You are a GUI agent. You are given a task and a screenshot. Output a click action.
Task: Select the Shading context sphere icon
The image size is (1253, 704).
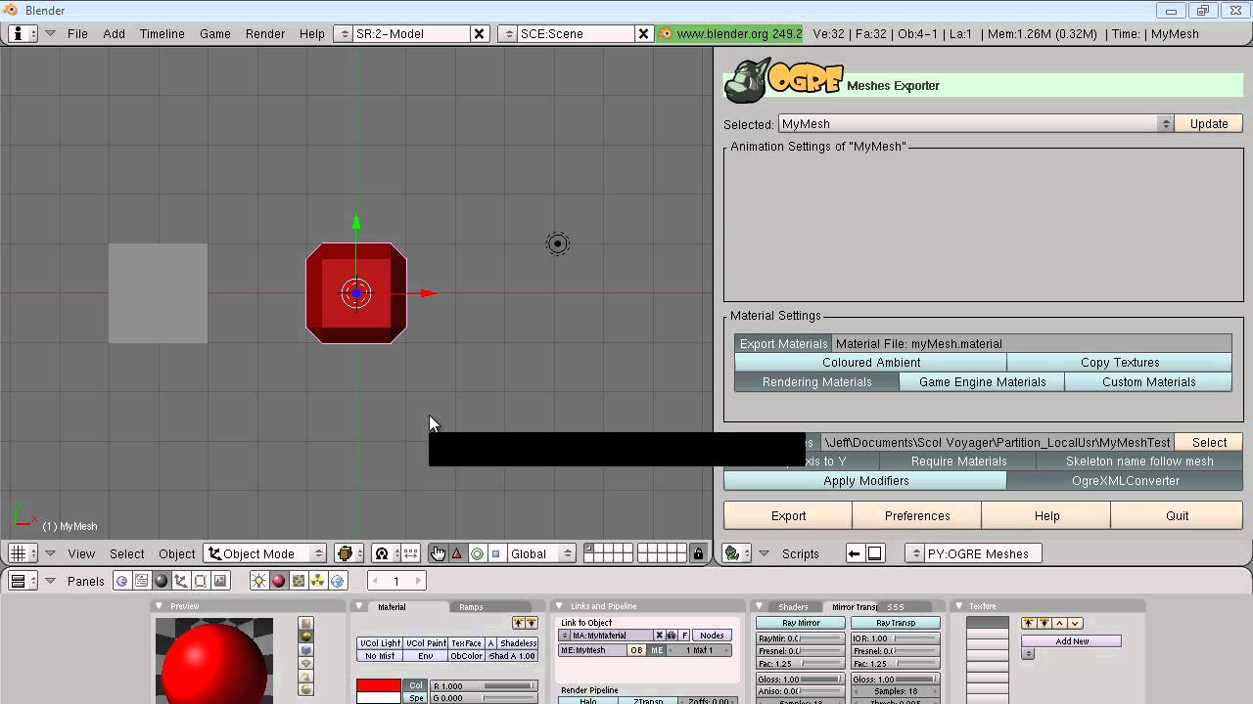(x=161, y=581)
